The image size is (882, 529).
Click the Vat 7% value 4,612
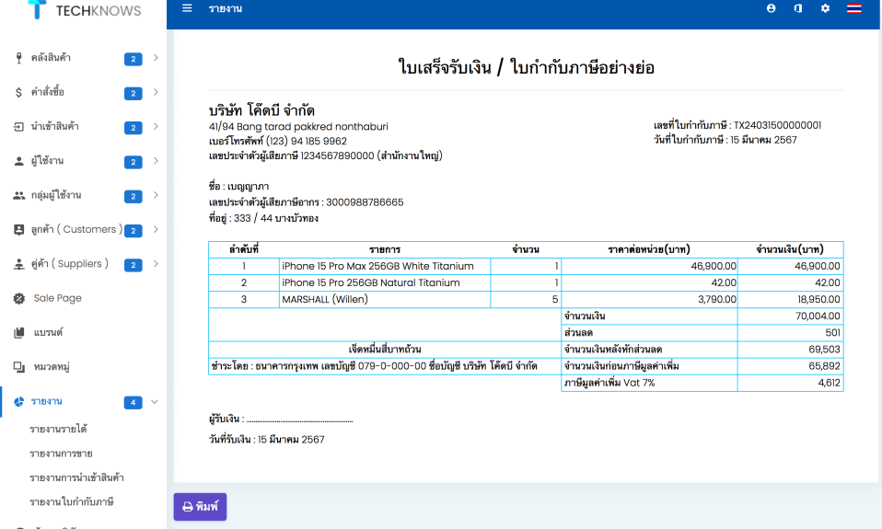tap(790, 383)
